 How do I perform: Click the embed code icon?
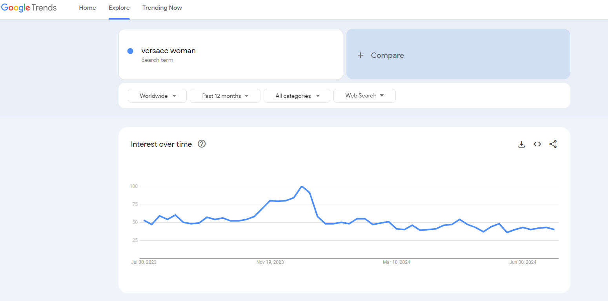point(537,144)
